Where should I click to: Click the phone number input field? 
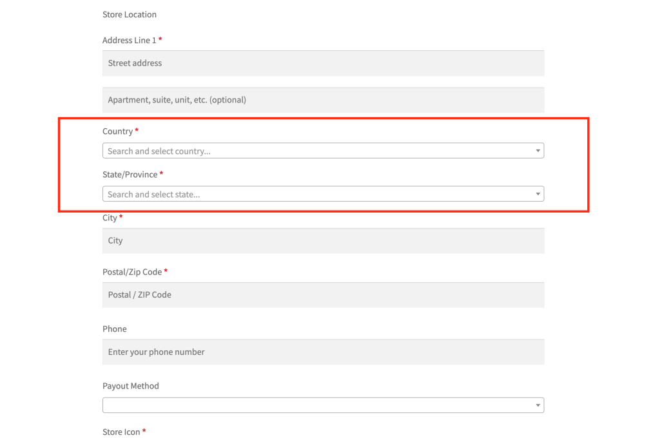point(322,352)
